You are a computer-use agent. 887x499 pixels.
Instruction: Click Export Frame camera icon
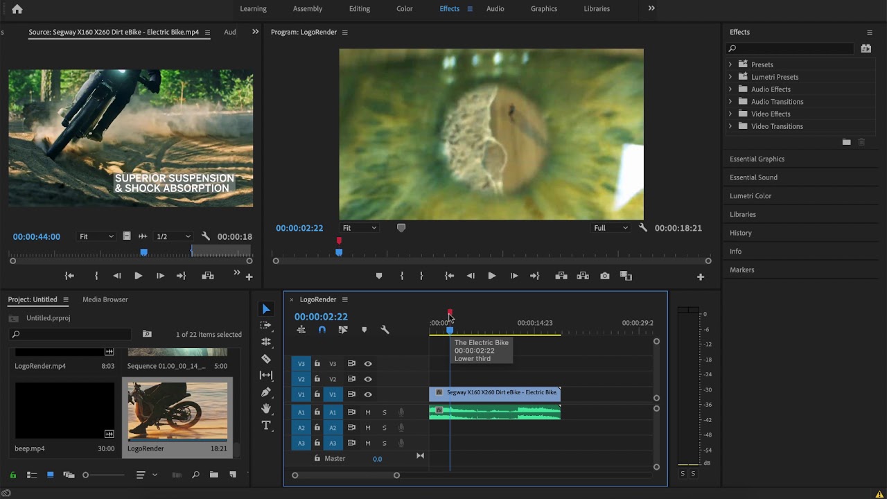click(605, 276)
